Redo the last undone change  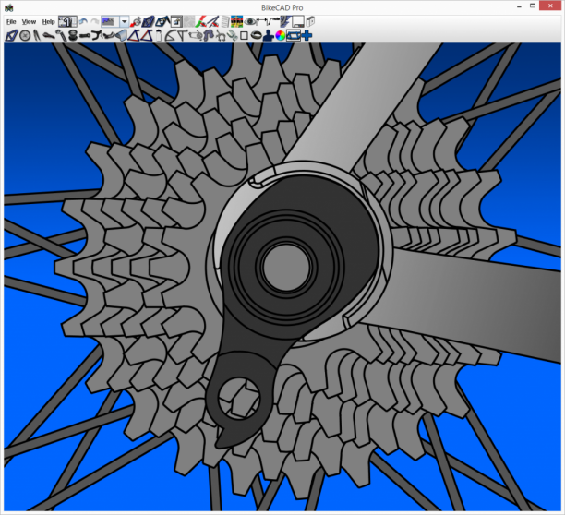coord(95,21)
